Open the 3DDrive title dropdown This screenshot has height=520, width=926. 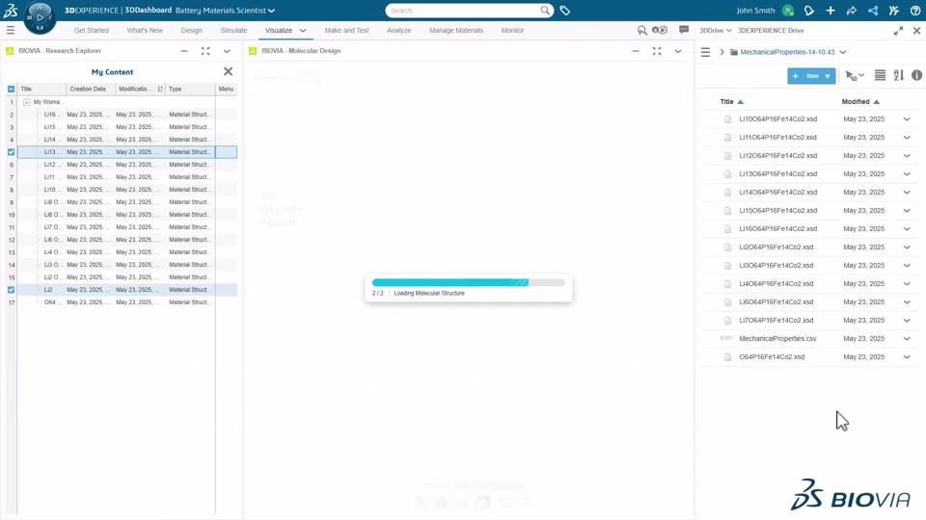(716, 30)
